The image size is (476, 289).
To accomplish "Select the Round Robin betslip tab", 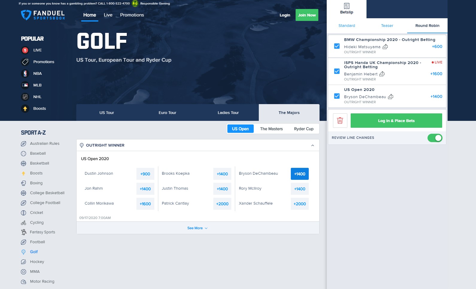I will (x=427, y=26).
